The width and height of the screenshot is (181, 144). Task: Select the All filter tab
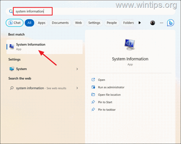tap(30, 23)
